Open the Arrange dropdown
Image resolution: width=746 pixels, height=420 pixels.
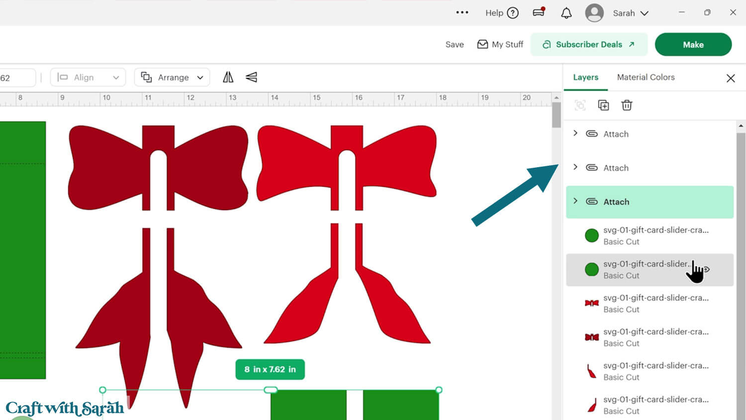click(x=172, y=77)
